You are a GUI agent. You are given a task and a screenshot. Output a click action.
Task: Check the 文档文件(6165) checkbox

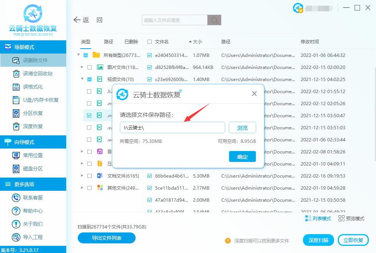pos(89,176)
